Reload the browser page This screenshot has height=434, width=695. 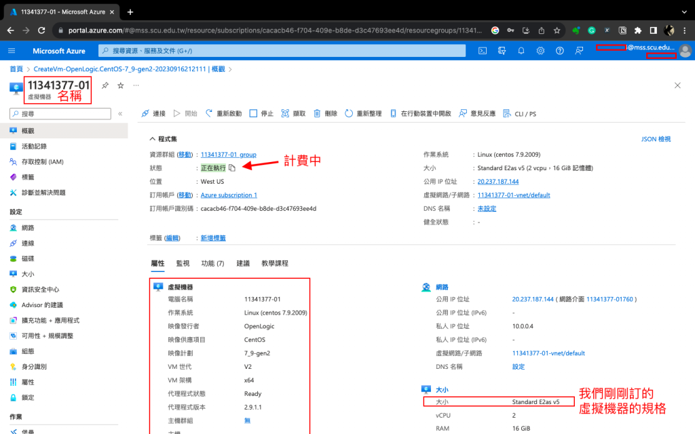(x=41, y=31)
